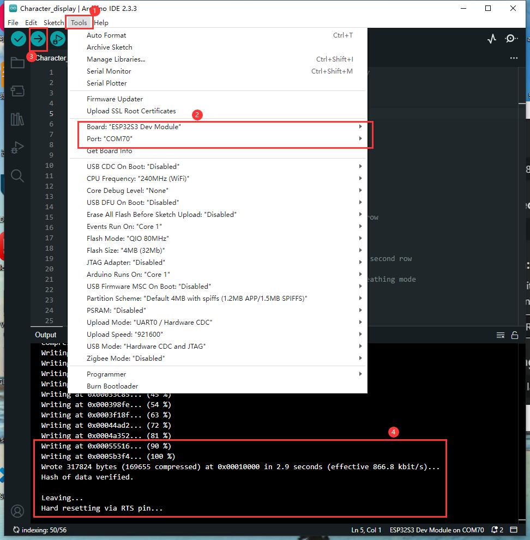Viewport: 530px width, 540px height.
Task: Click the Verify checkmark button
Action: [18, 39]
